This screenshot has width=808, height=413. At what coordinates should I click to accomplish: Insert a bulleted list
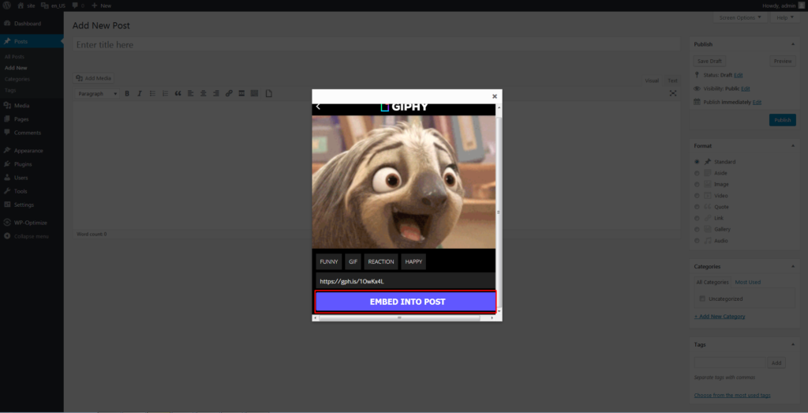(x=152, y=93)
